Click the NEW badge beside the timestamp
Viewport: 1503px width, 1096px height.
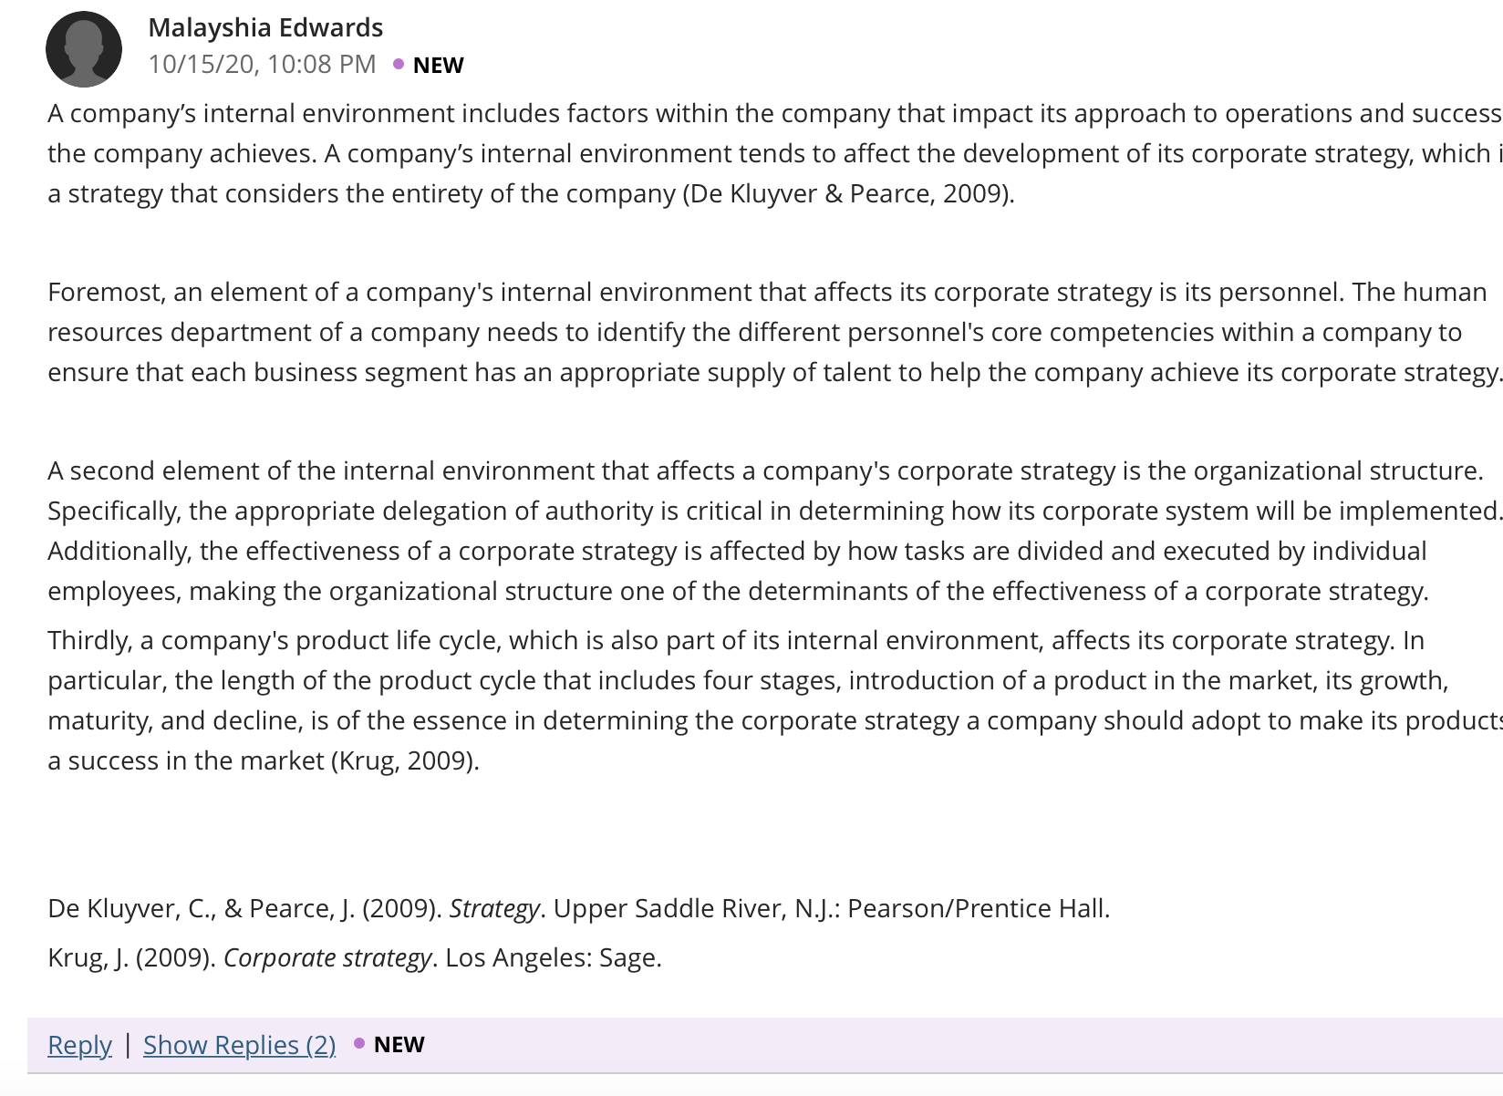pyautogui.click(x=439, y=66)
